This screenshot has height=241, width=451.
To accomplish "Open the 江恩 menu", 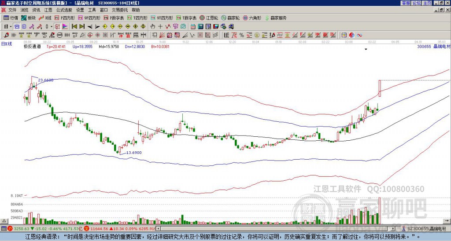I will 48,10.
